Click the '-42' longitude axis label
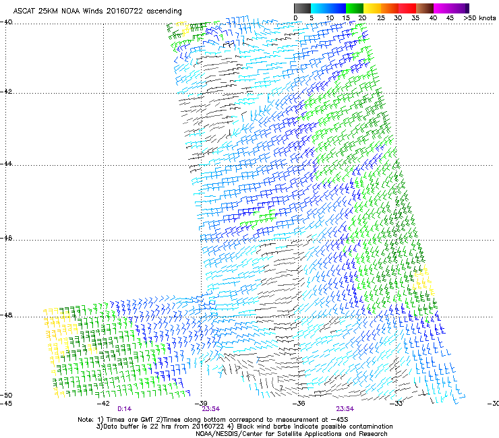499x438 pixels. [103, 404]
